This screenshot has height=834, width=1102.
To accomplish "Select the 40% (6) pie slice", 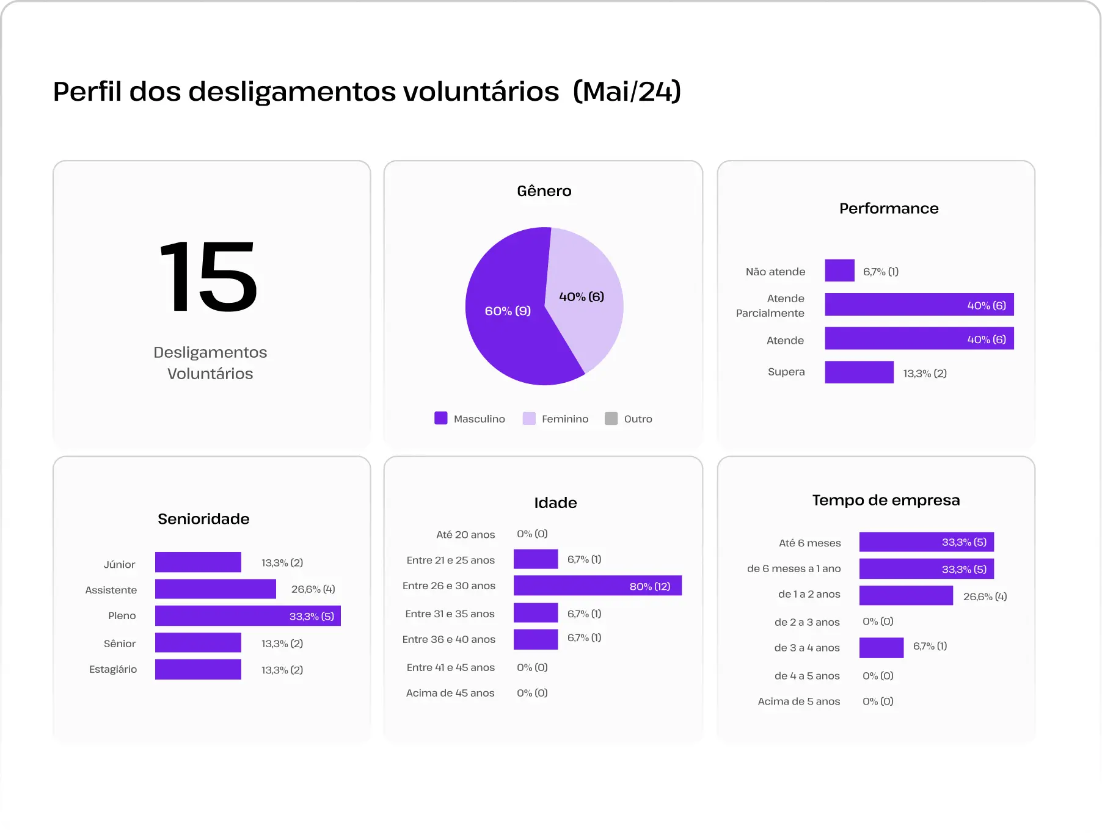I will coord(582,297).
